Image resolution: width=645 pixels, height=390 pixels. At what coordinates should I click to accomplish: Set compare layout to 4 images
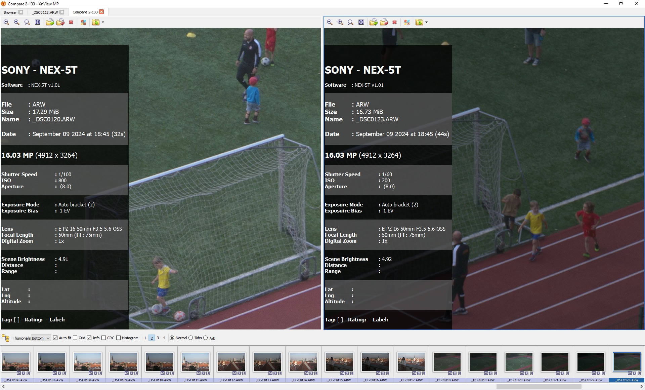[164, 338]
